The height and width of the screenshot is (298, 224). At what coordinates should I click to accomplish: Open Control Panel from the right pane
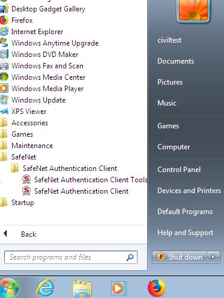(x=179, y=170)
